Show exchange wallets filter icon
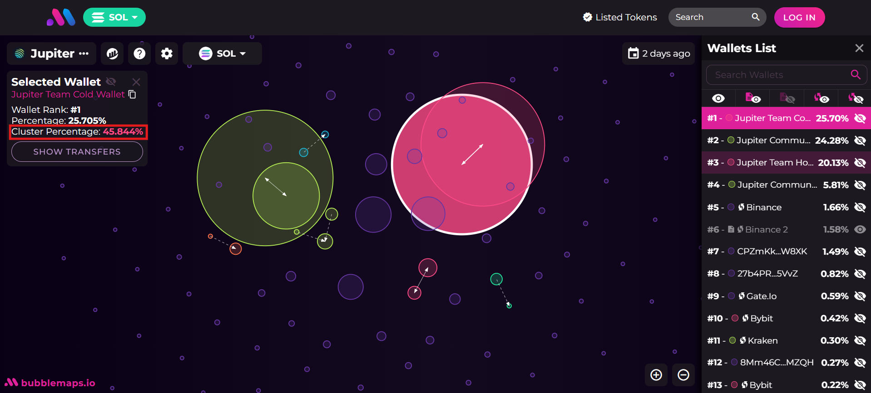Viewport: 871px width, 393px height. [x=822, y=98]
